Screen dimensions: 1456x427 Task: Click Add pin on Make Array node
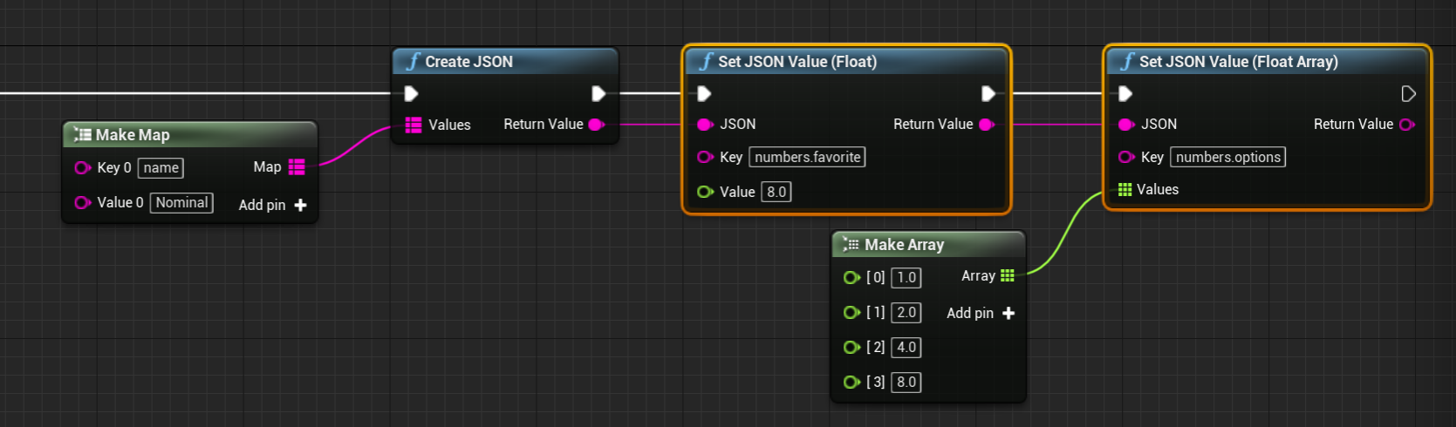tap(981, 313)
